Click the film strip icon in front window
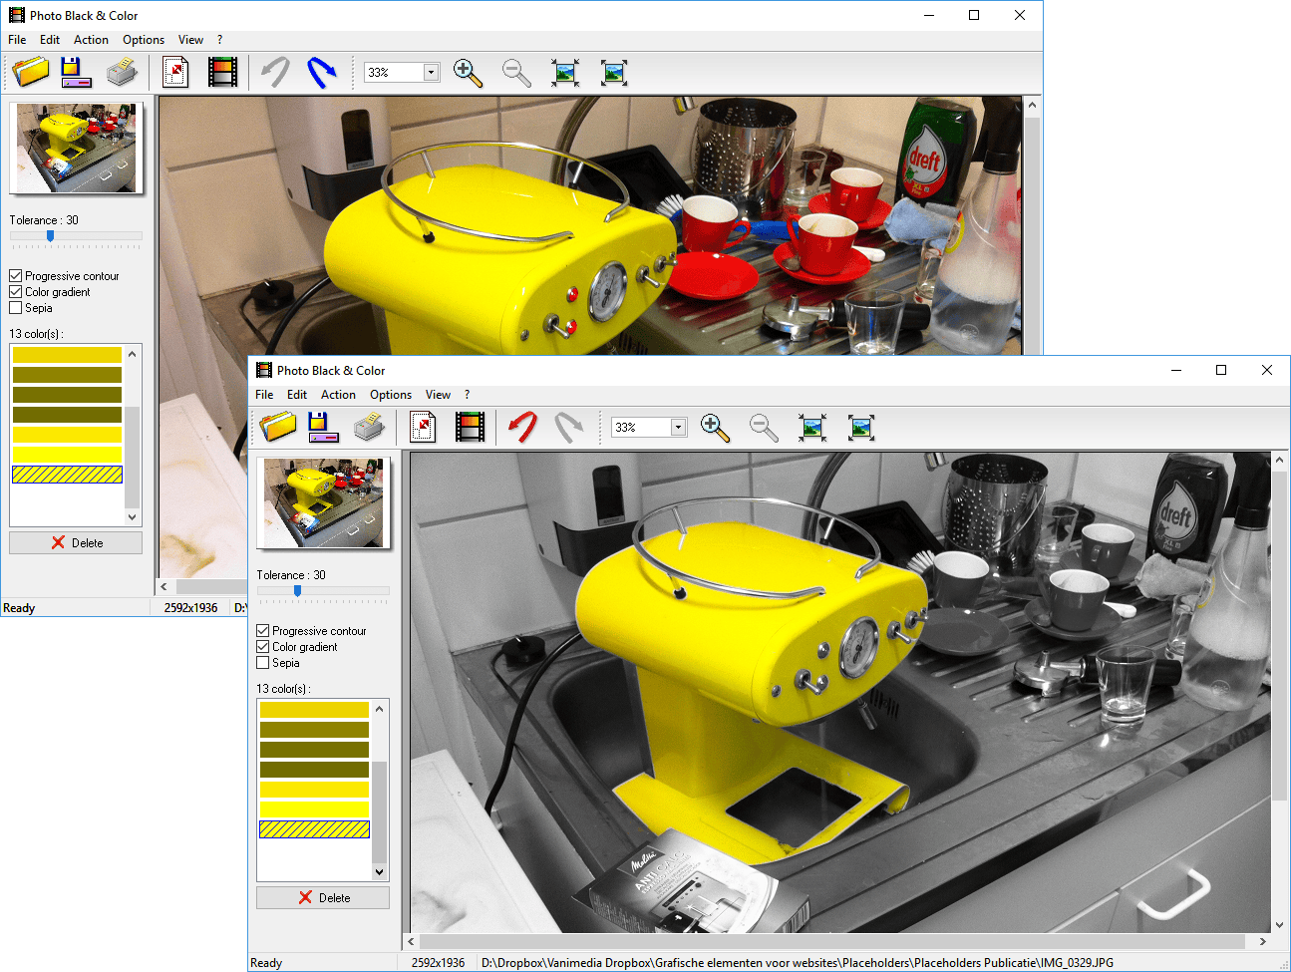The image size is (1291, 972). click(470, 427)
